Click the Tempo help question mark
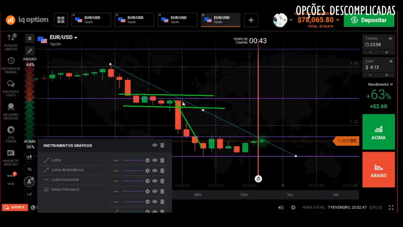403x227 pixels. coord(390,38)
